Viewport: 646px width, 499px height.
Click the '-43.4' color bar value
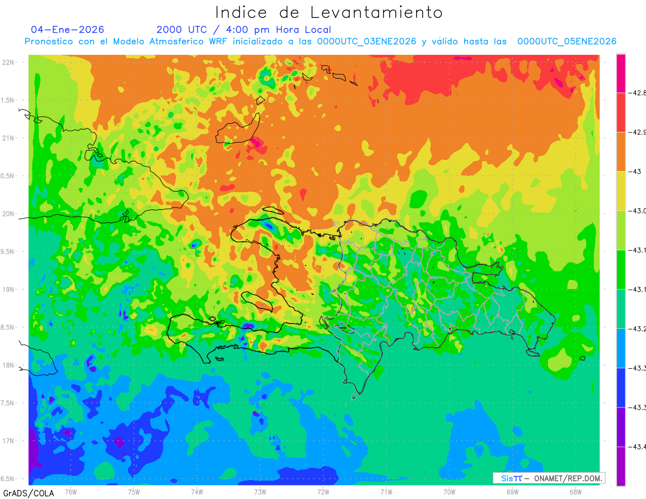[638, 447]
